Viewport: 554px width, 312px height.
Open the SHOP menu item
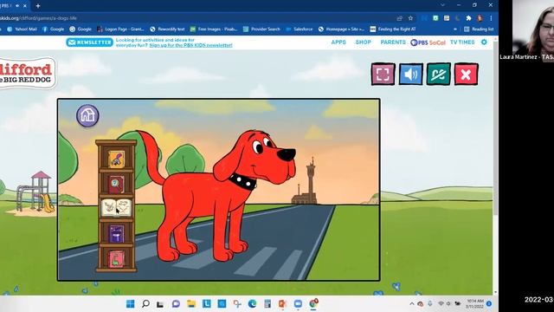(364, 42)
